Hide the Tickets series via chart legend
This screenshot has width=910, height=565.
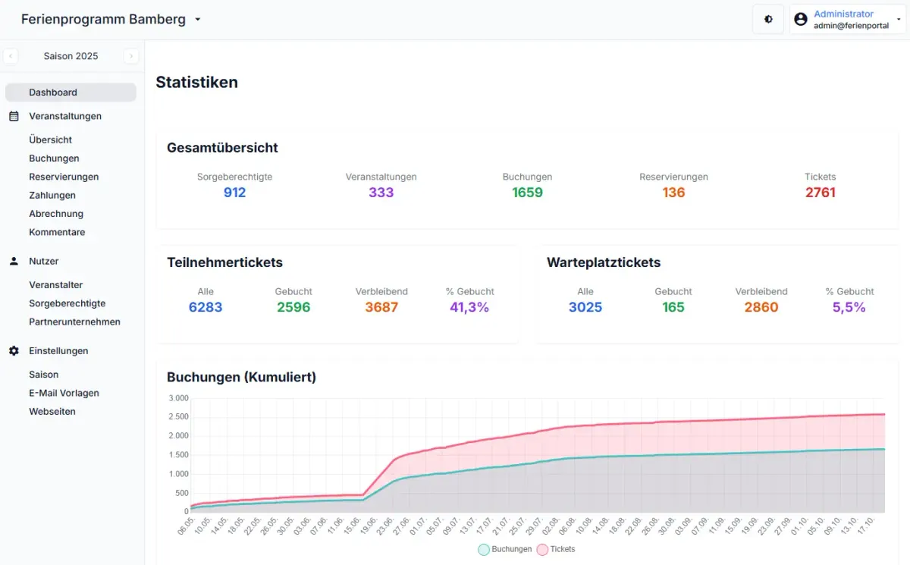point(558,549)
